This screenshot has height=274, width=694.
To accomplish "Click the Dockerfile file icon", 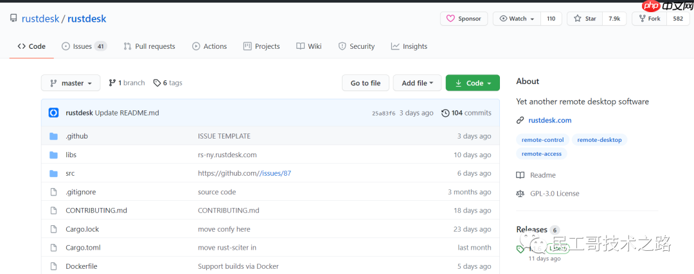I will [53, 266].
